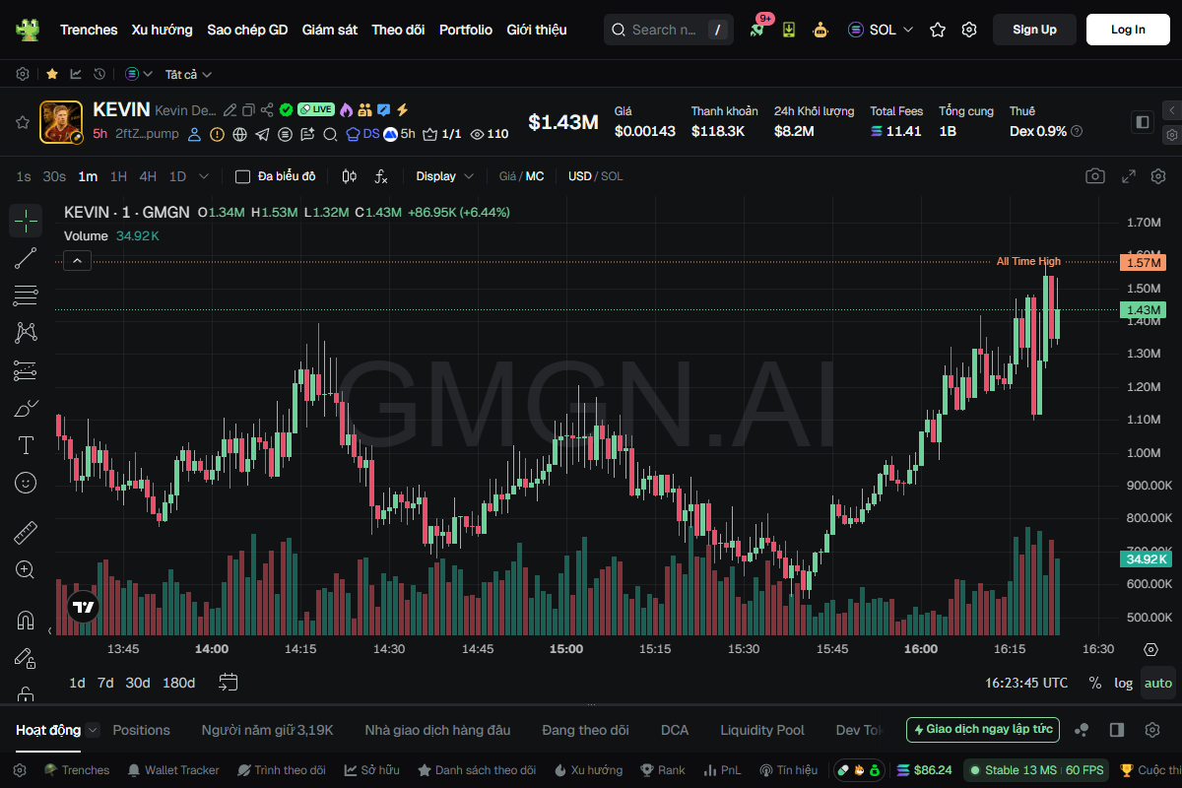Open the emoji icons tool
Viewport: 1182px width, 788px height.
tap(26, 483)
